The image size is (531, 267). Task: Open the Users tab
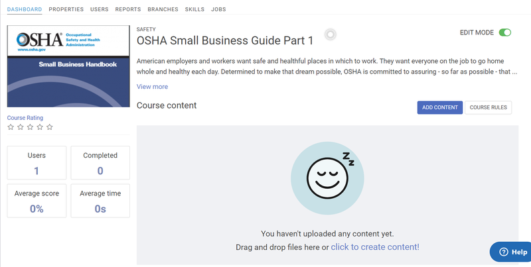99,9
